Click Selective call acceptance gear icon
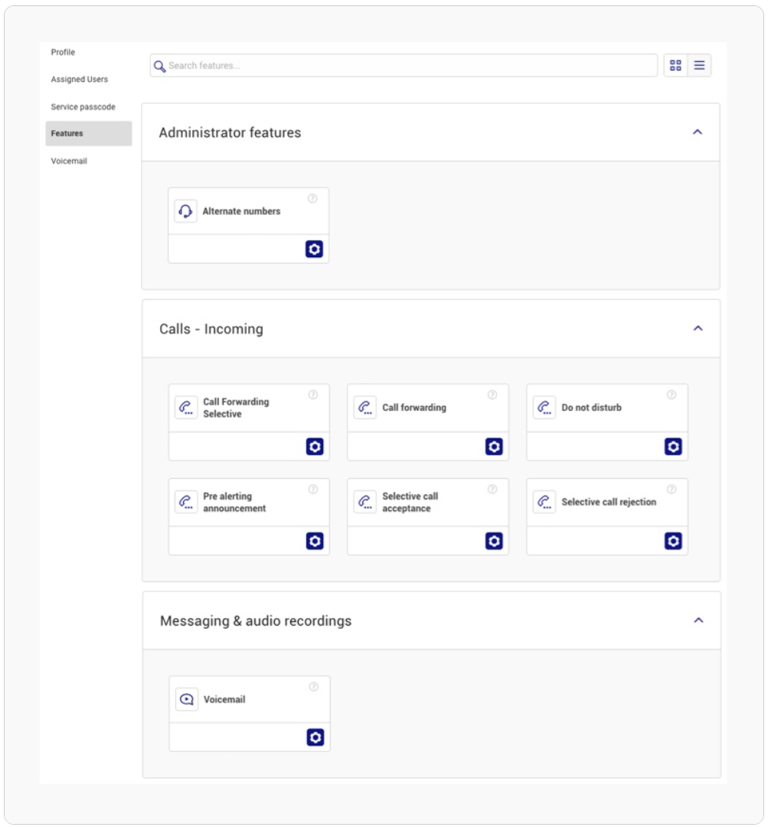The width and height of the screenshot is (768, 827). [494, 541]
